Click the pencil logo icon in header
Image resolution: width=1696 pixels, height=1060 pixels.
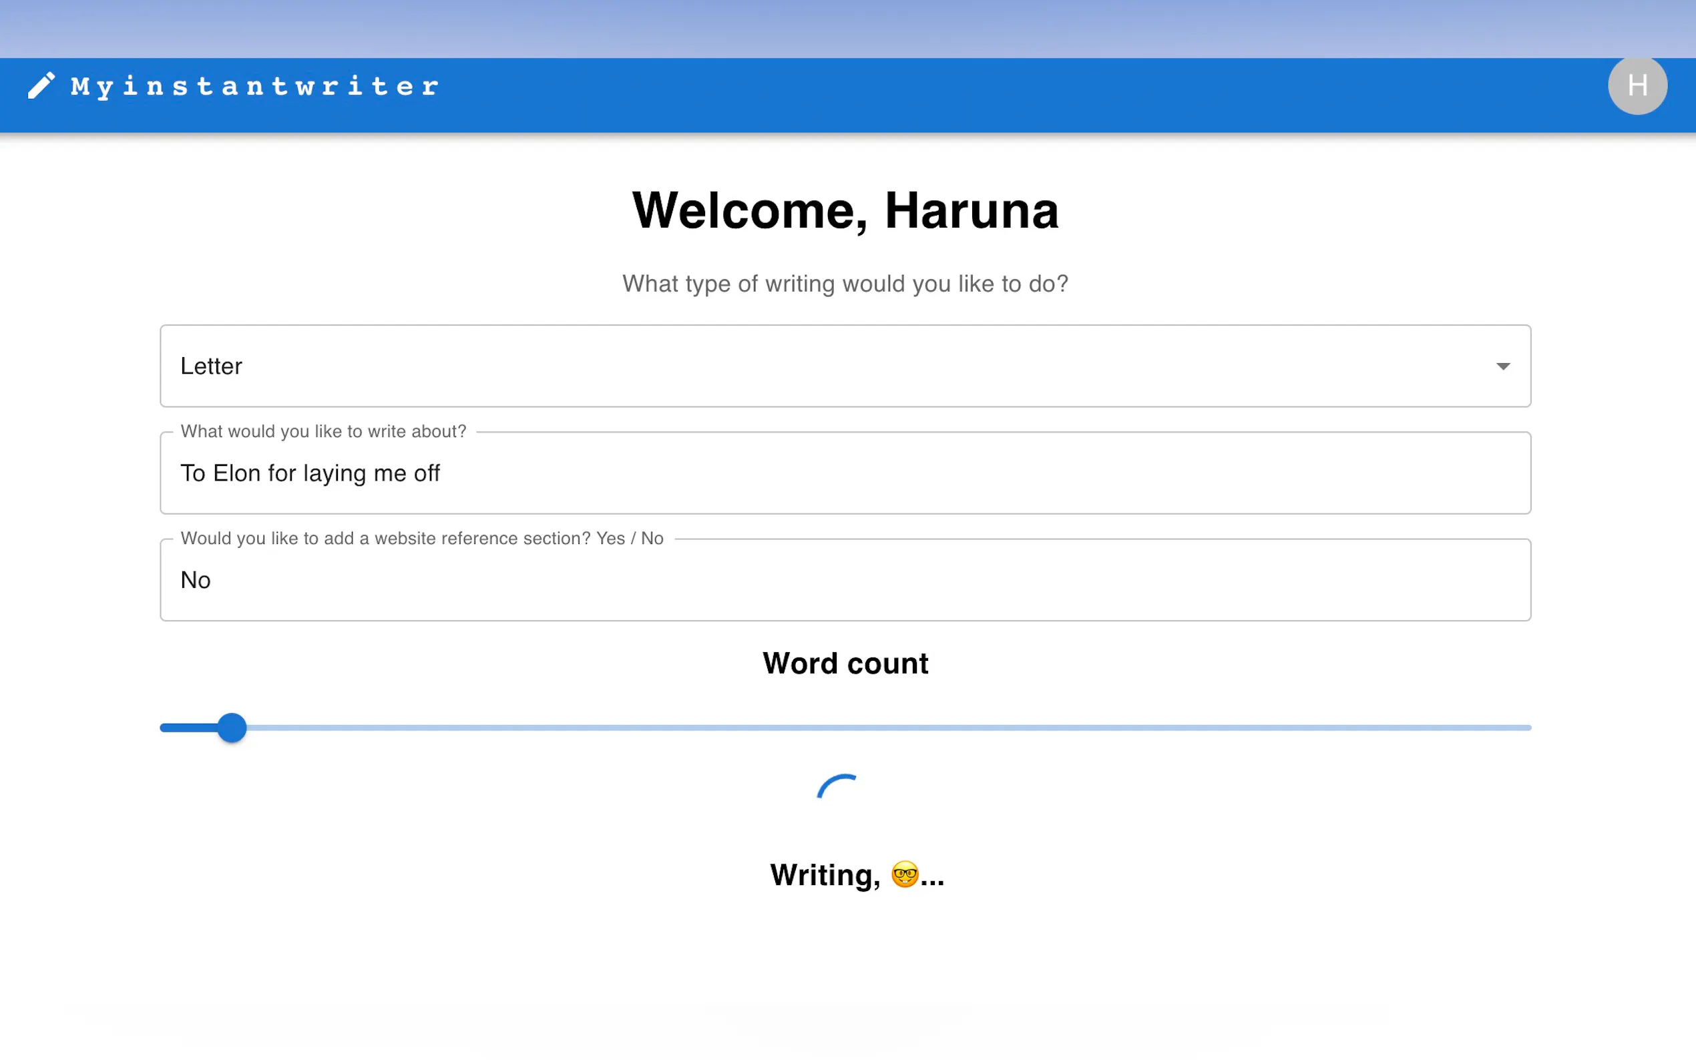(41, 85)
